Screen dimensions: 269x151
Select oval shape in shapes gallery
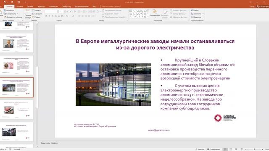point(142,10)
